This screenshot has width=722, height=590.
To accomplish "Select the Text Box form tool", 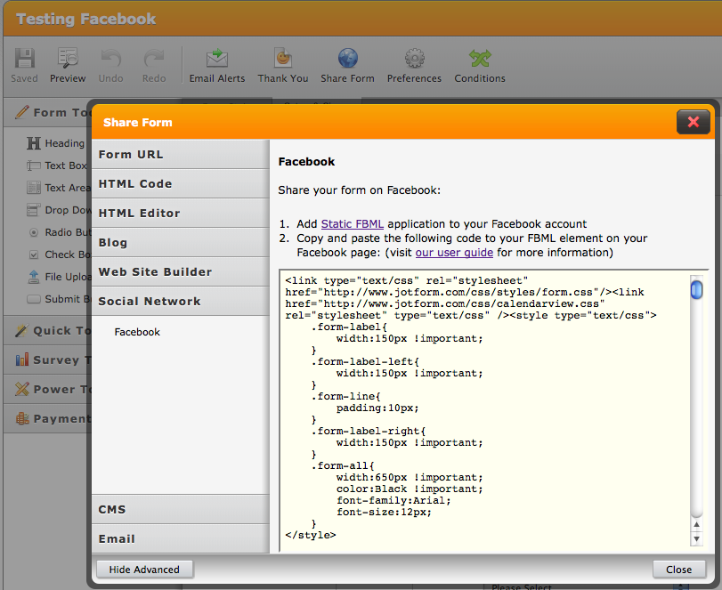I will 57,166.
